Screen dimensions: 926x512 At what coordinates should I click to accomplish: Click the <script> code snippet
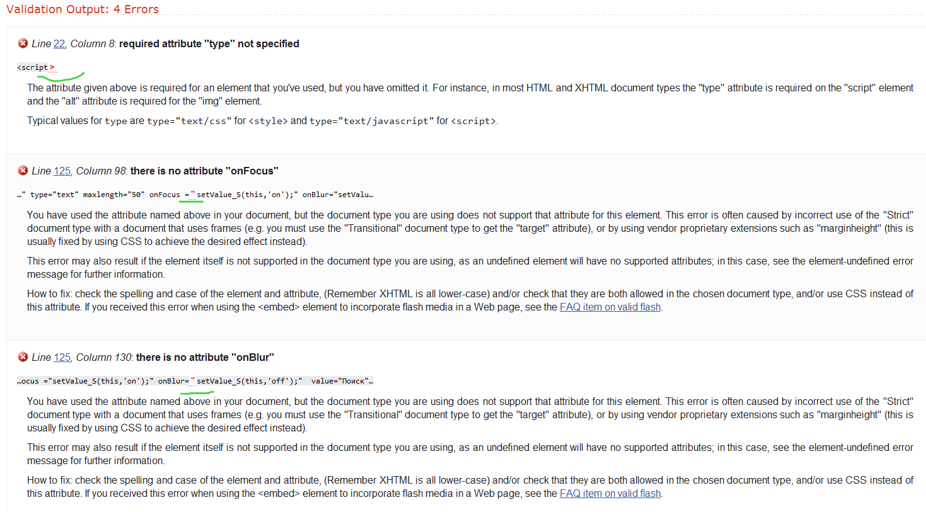36,67
